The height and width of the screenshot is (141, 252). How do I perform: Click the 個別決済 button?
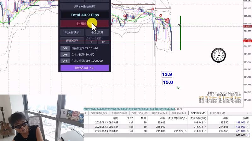point(97,32)
